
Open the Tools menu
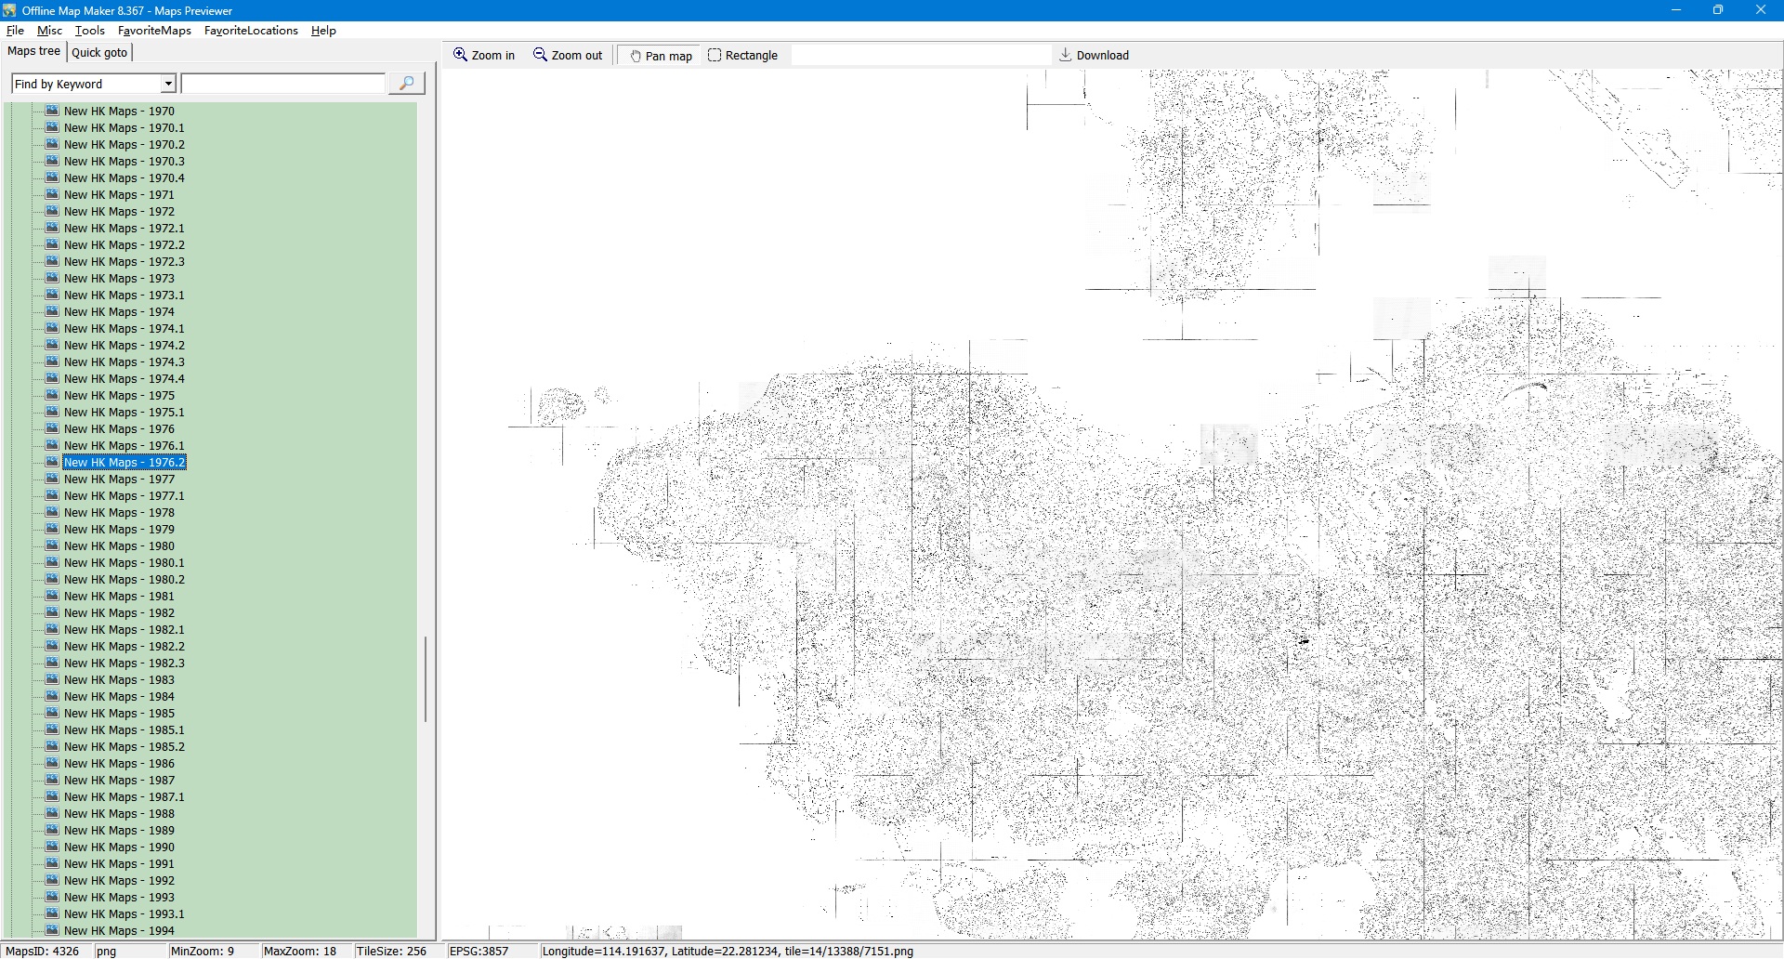[90, 31]
